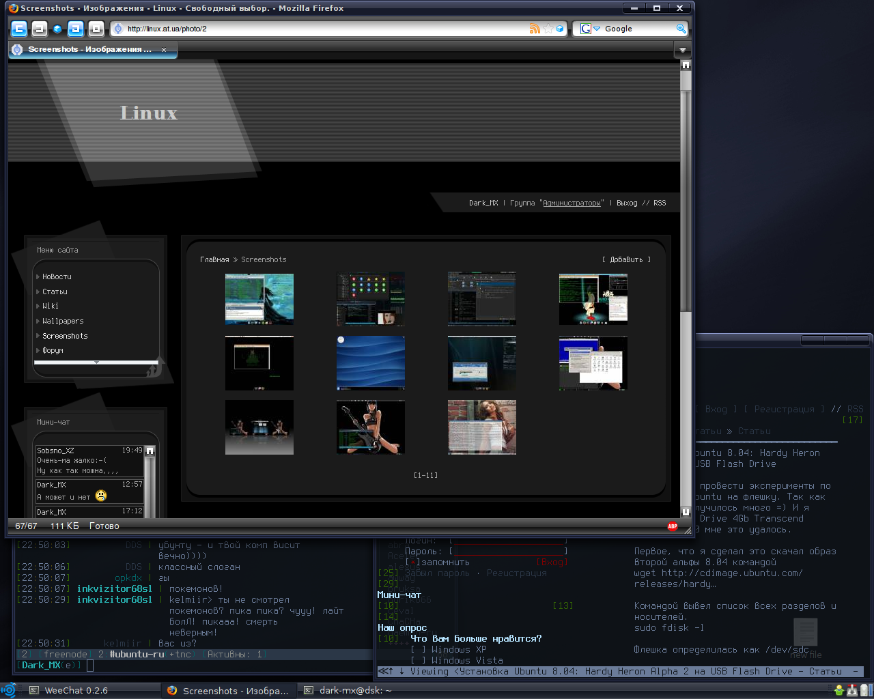Switch to the 'Screenshots - Изображения' browser tab
Image resolution: width=874 pixels, height=699 pixels.
pyautogui.click(x=93, y=49)
